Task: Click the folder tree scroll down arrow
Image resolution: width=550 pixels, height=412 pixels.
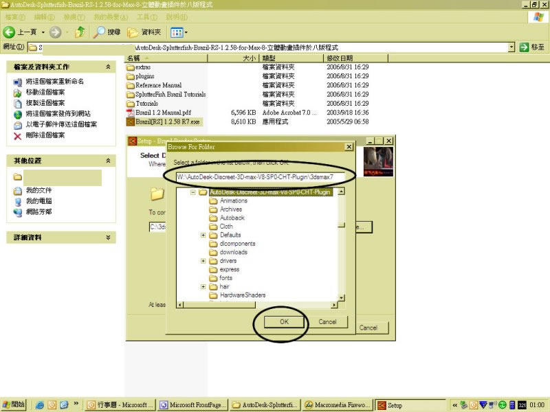Action: click(341, 298)
